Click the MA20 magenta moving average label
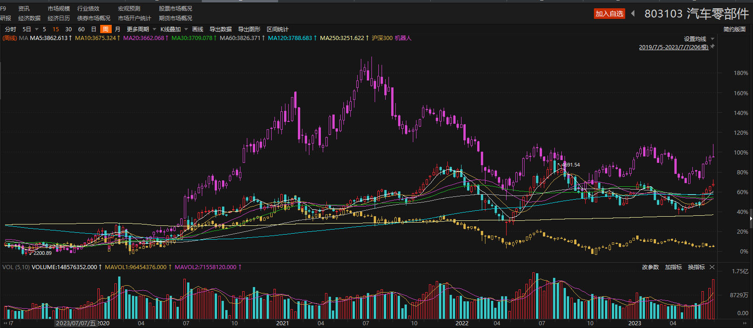This screenshot has height=328, width=753. (x=143, y=38)
